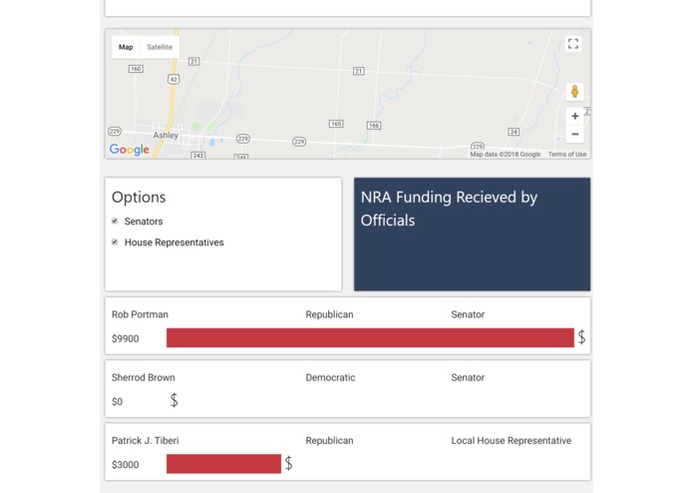This screenshot has width=693, height=493.
Task: Click dollar sign icon in Rob Portman row
Action: coord(581,337)
